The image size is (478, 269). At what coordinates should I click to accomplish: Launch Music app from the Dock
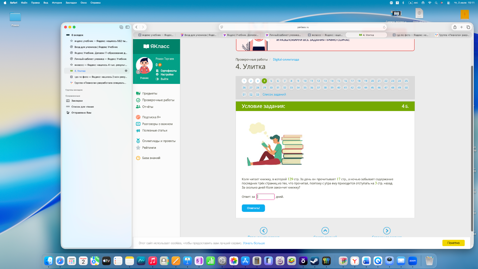click(152, 261)
